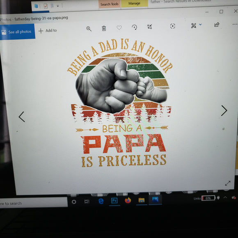238x238 pixels.
Task: Click the taskbar search box
Action: click(x=34, y=203)
